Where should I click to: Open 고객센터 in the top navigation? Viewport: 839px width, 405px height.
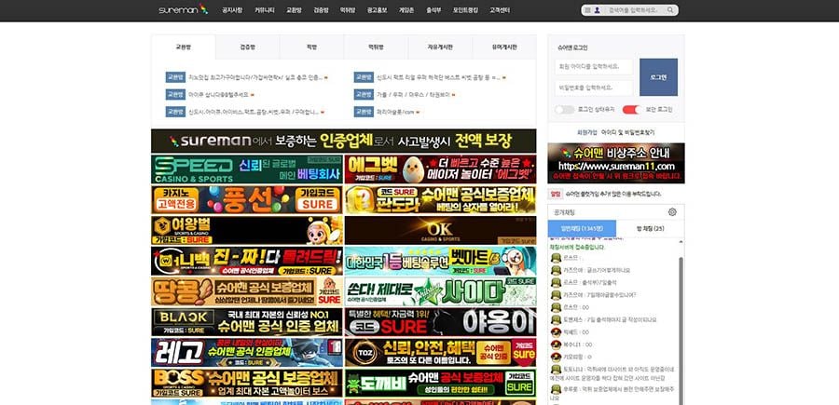tap(500, 10)
